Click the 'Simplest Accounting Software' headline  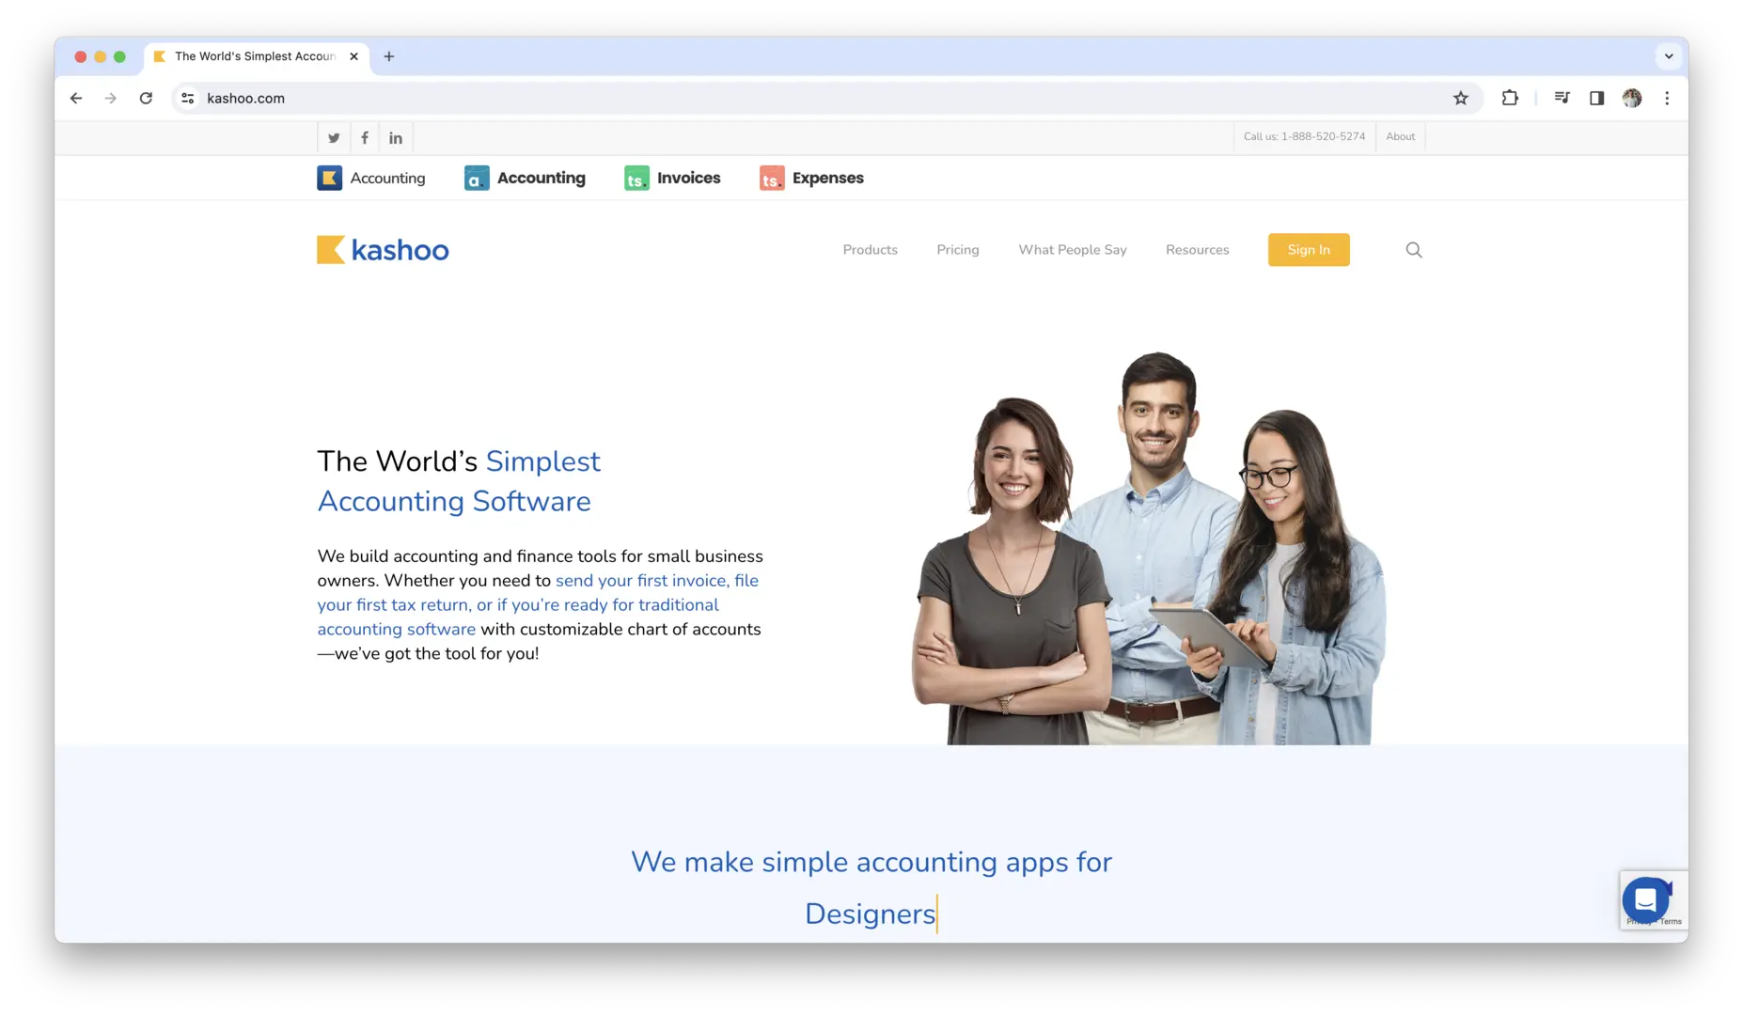point(459,481)
